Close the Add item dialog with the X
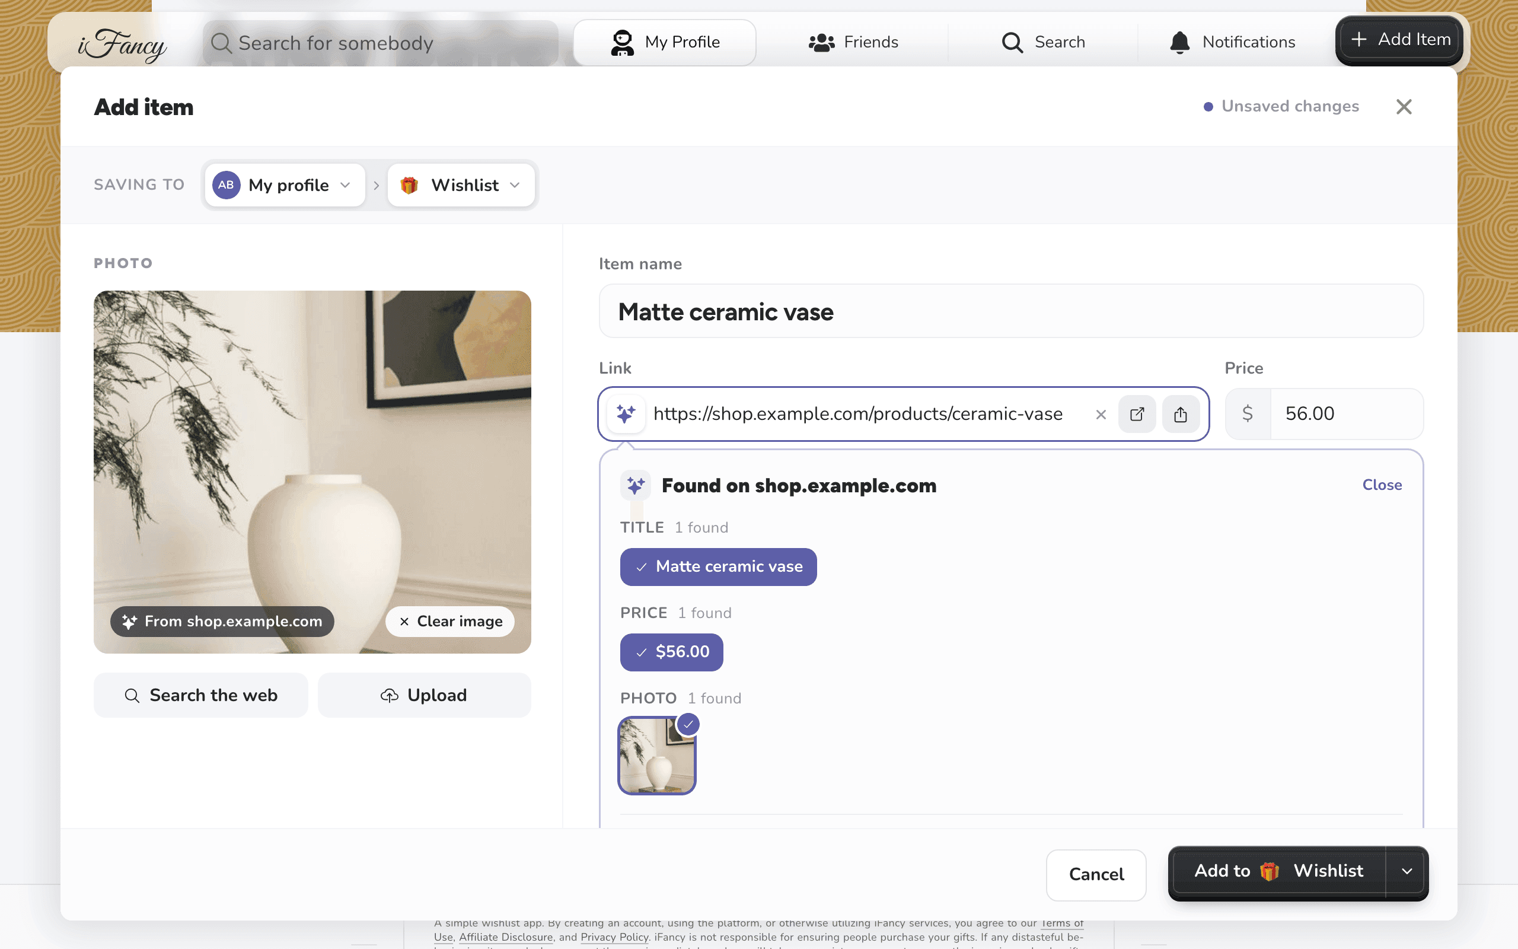The image size is (1518, 949). pos(1404,107)
